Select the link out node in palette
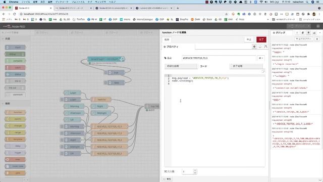This screenshot has width=323, height=182. click(15, 87)
